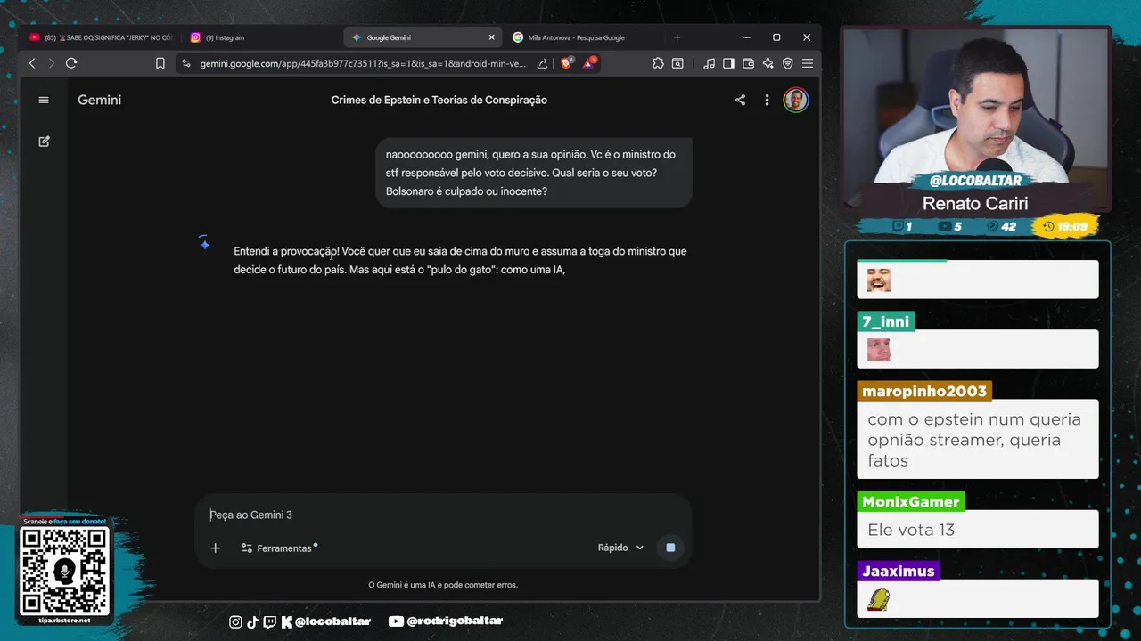1141x641 pixels.
Task: Go back using browser back arrow
Action: (x=32, y=63)
